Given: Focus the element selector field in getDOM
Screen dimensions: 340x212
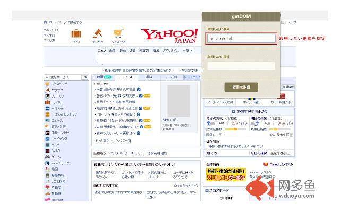Looking at the screenshot, I should [241, 38].
